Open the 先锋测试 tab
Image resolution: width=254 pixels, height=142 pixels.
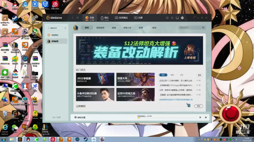[x=121, y=18]
